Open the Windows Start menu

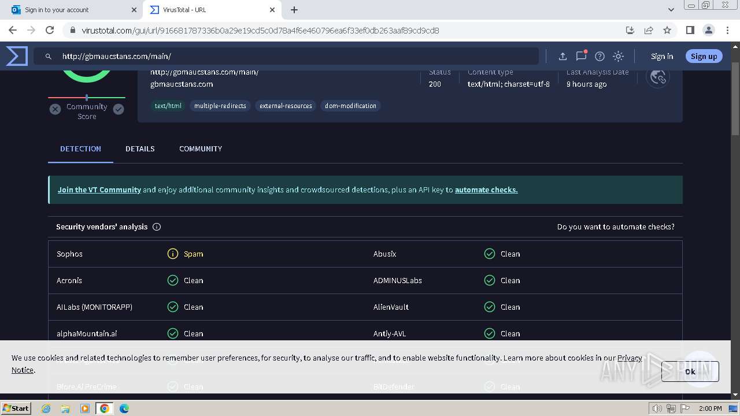click(16, 408)
